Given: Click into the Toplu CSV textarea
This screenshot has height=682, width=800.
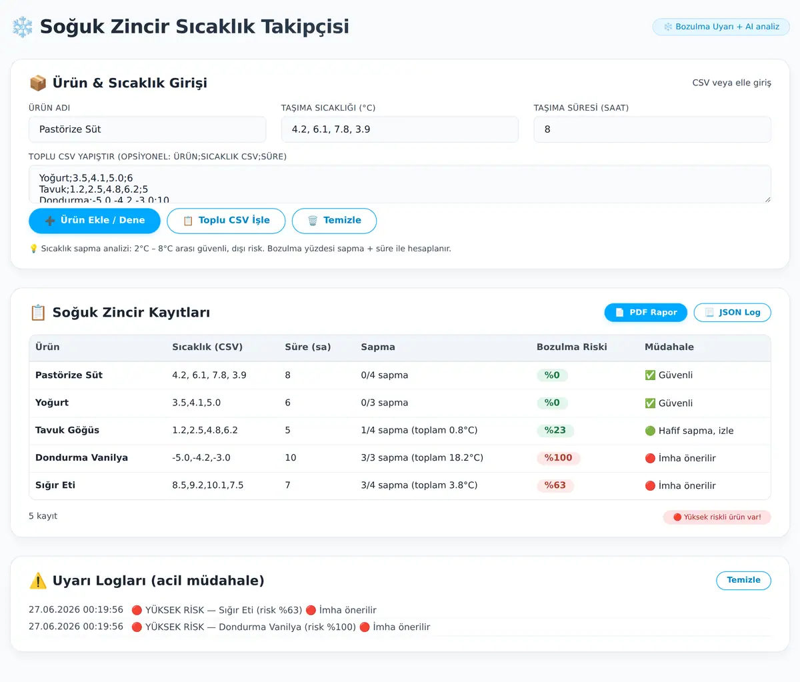Looking at the screenshot, I should click(x=400, y=184).
